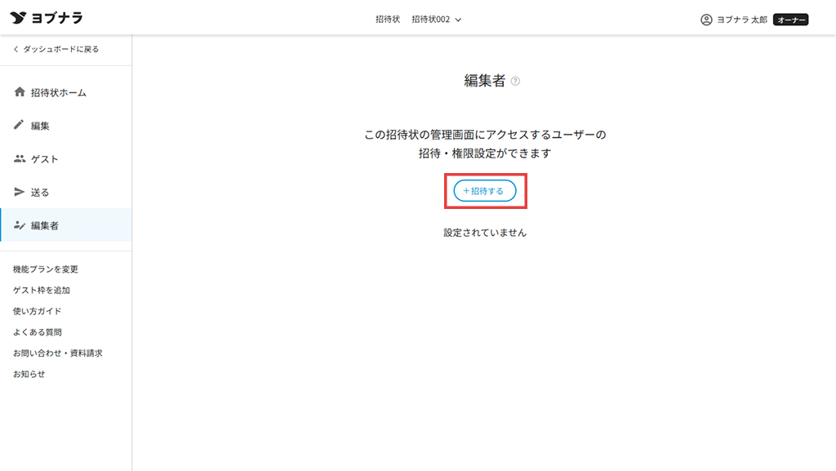Click the paper plane icon beside 送る
The height and width of the screenshot is (471, 836).
coord(20,192)
